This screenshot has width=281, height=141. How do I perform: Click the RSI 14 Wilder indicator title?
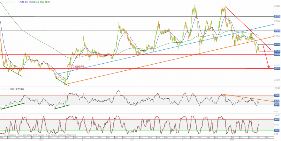click(x=17, y=88)
